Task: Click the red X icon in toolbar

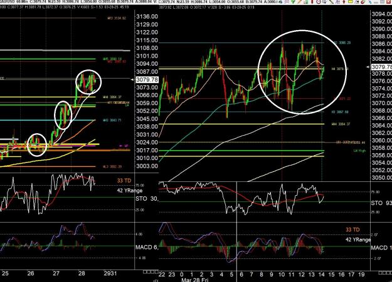Action: click(388, 2)
